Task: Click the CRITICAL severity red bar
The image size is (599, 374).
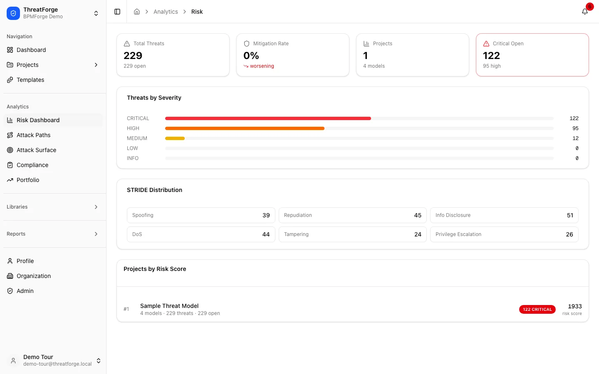Action: [268, 118]
